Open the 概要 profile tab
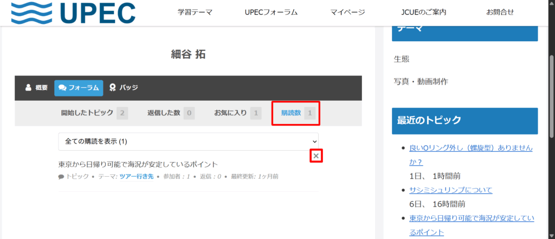 point(36,87)
